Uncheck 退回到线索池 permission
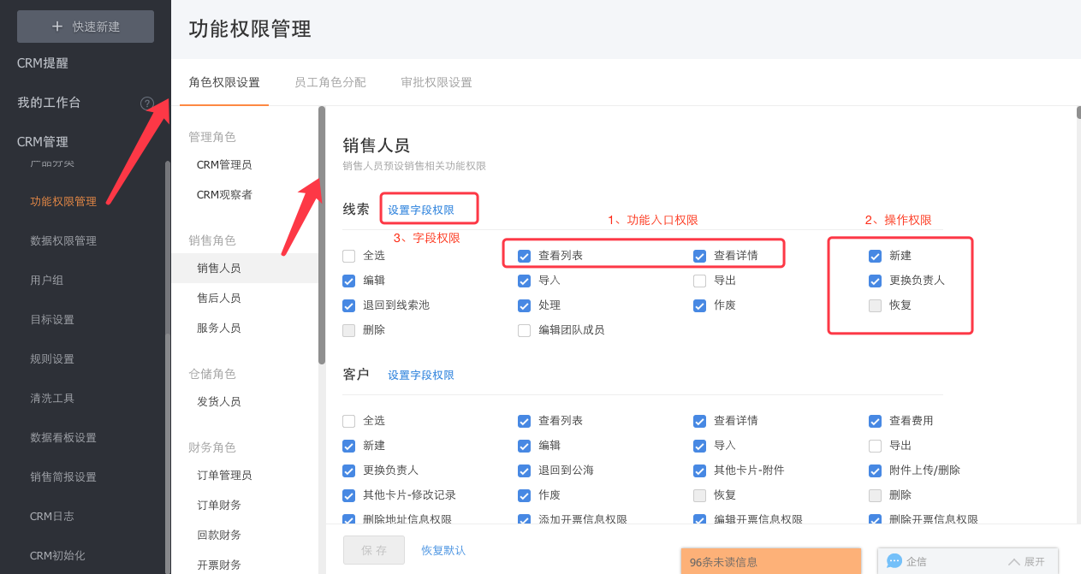The image size is (1081, 574). tap(348, 305)
